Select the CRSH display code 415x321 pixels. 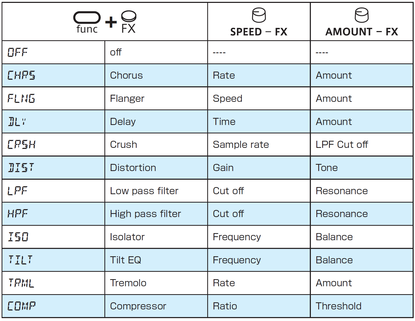coord(21,145)
